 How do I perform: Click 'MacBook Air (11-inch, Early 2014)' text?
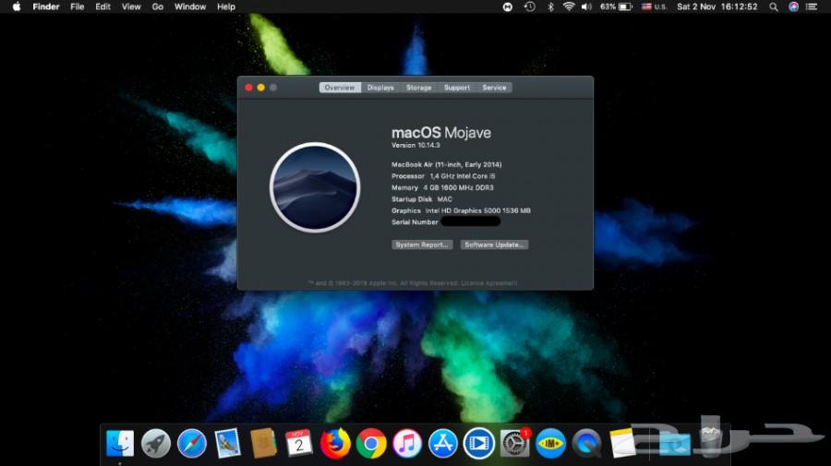click(x=446, y=164)
